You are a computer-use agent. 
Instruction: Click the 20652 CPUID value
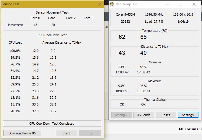coord(126,22)
